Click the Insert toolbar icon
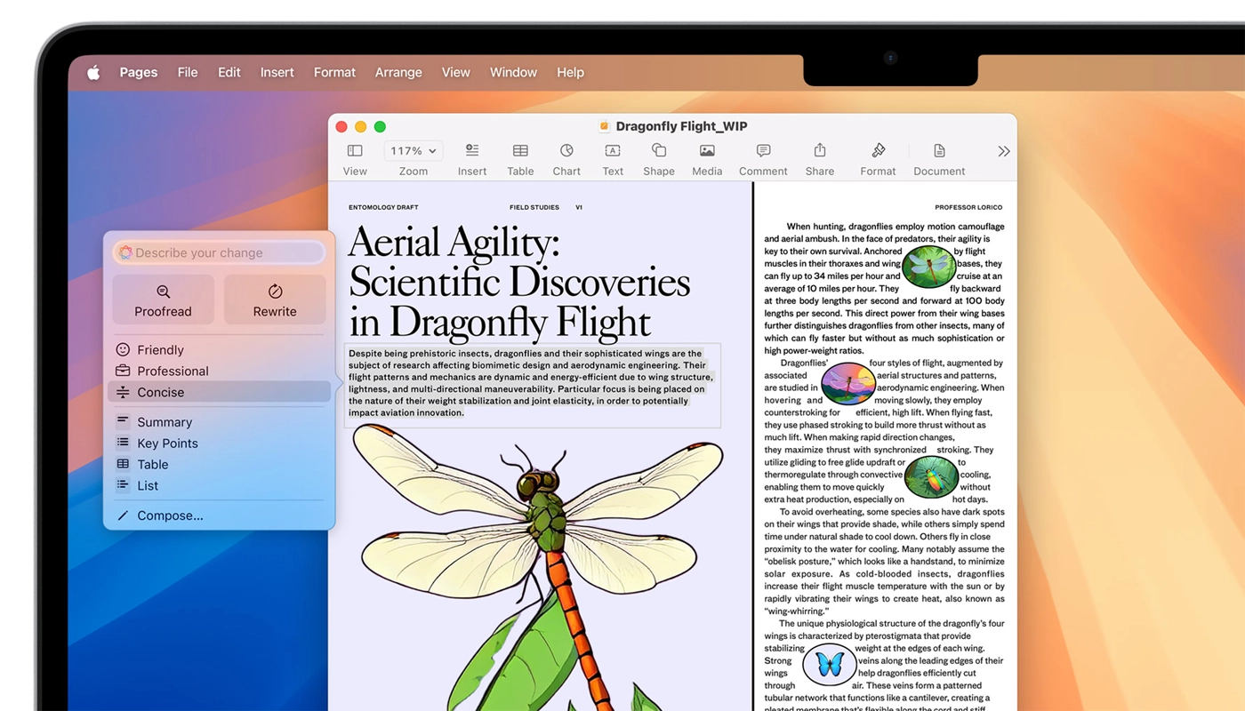Viewport: 1245px width, 711px height. [472, 151]
